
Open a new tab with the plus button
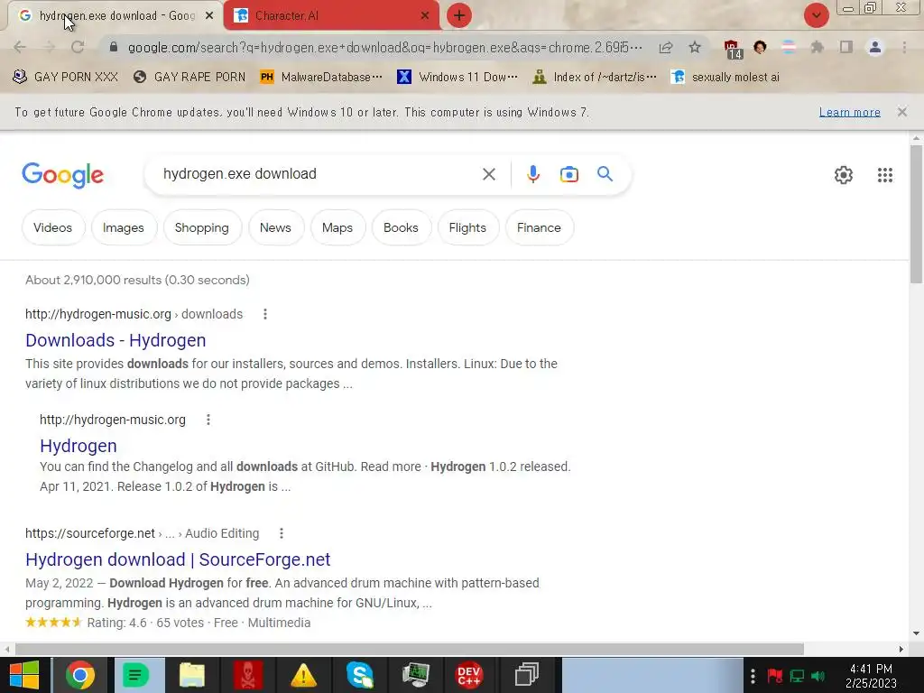pyautogui.click(x=459, y=15)
